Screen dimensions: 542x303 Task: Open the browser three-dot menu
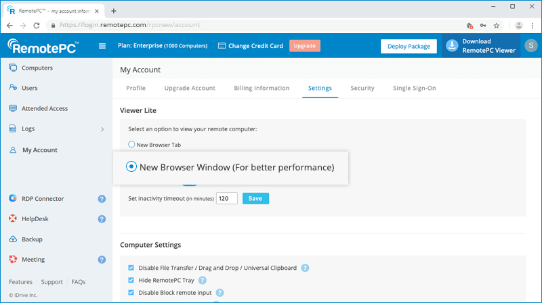tap(533, 26)
